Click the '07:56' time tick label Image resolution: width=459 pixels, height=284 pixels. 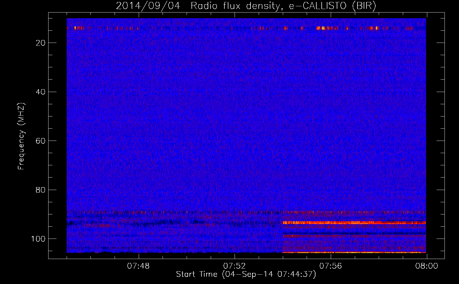[331, 266]
